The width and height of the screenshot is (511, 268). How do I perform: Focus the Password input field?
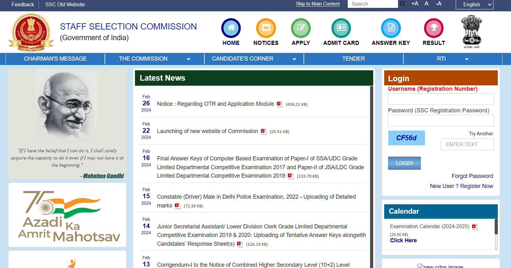[x=441, y=121]
